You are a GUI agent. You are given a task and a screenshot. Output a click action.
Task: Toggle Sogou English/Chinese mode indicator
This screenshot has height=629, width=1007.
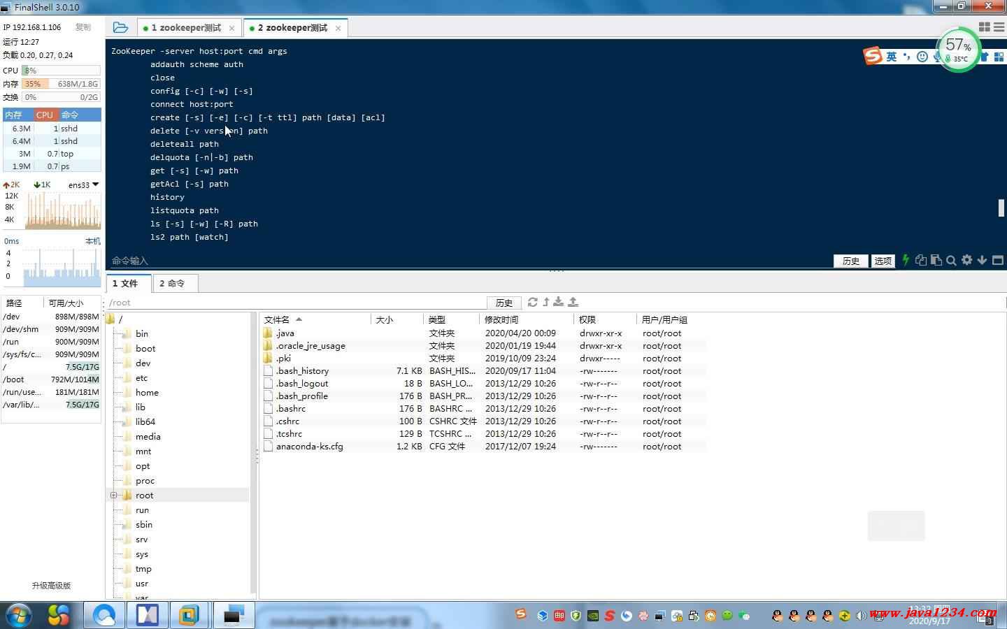(892, 57)
